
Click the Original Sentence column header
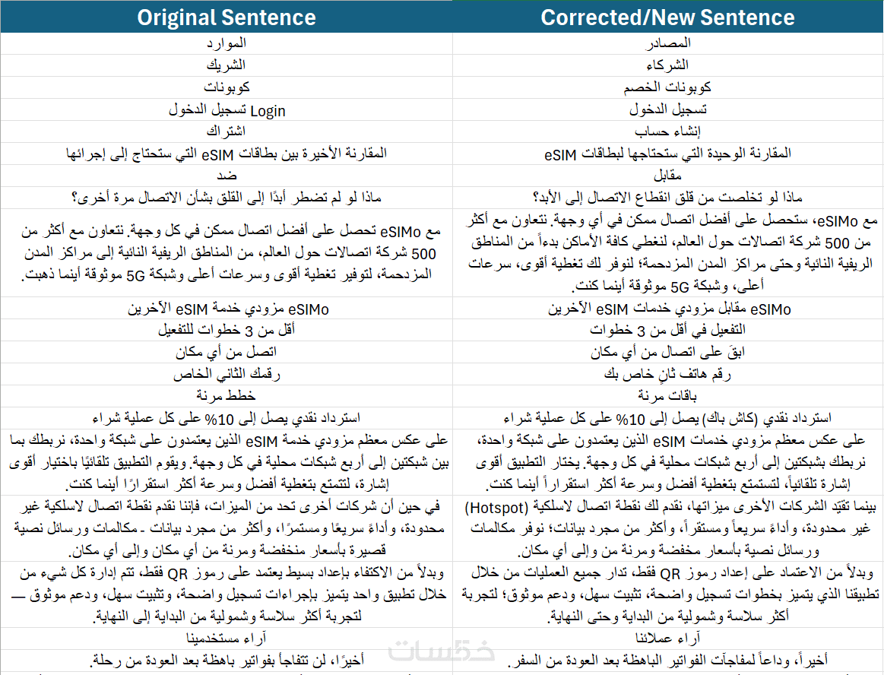[x=226, y=17]
